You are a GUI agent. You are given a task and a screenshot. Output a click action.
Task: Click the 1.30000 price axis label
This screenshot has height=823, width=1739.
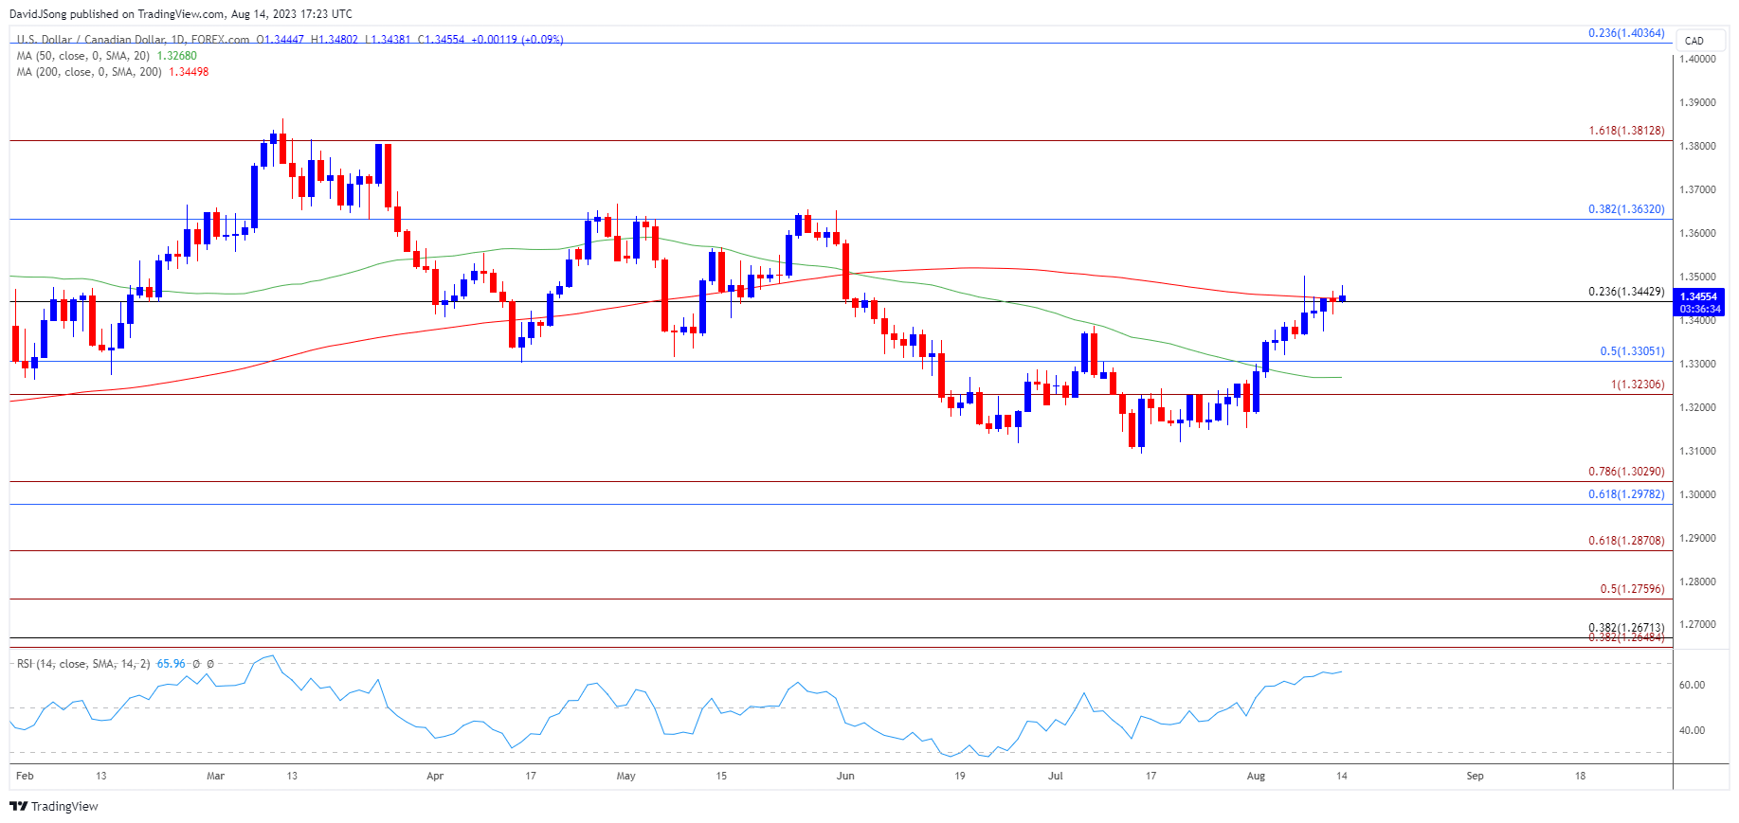[x=1697, y=494]
